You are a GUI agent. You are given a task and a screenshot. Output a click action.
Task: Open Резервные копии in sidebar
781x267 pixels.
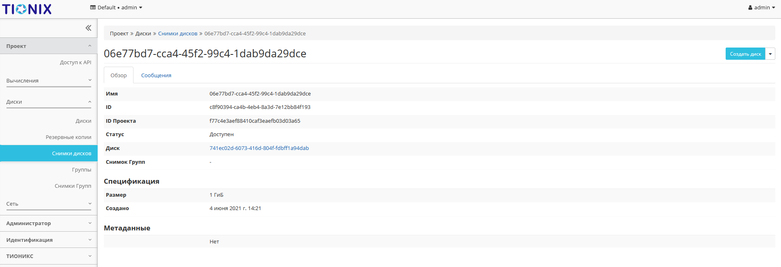[68, 137]
